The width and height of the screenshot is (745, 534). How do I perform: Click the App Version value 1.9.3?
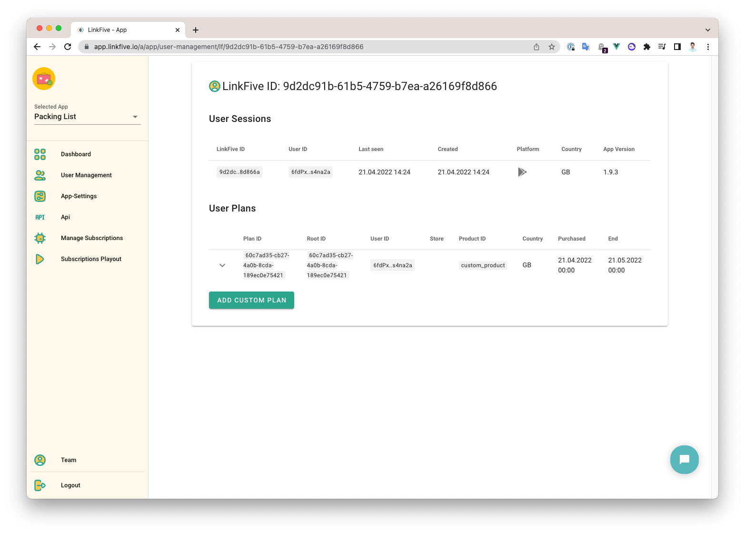coord(611,172)
